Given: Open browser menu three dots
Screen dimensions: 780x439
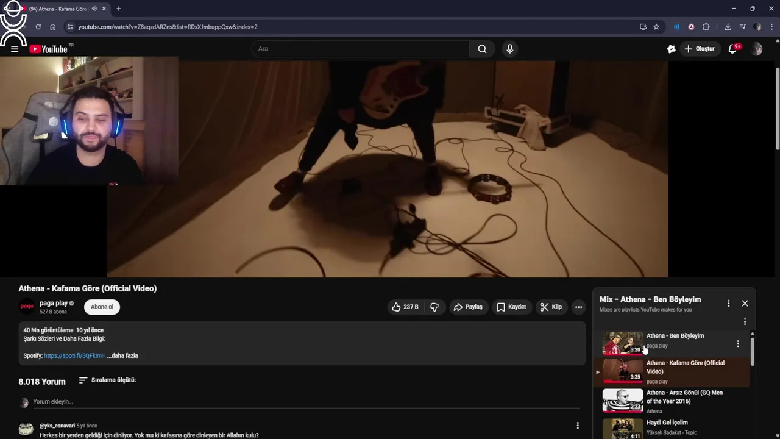Looking at the screenshot, I should tap(771, 27).
